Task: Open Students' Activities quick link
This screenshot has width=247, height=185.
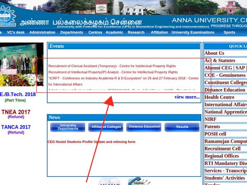Action: coord(225,178)
